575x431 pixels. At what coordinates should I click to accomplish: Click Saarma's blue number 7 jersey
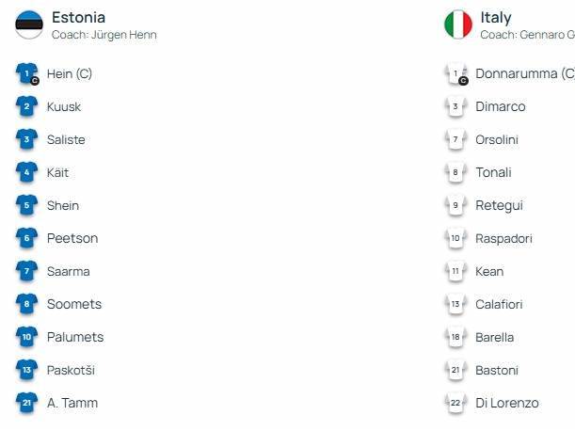(27, 271)
